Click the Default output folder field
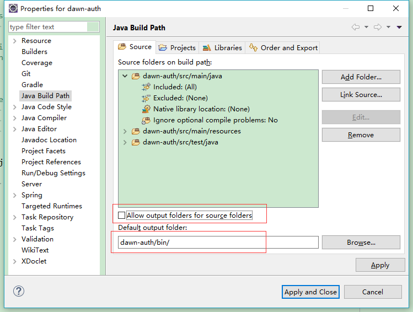 coord(218,242)
